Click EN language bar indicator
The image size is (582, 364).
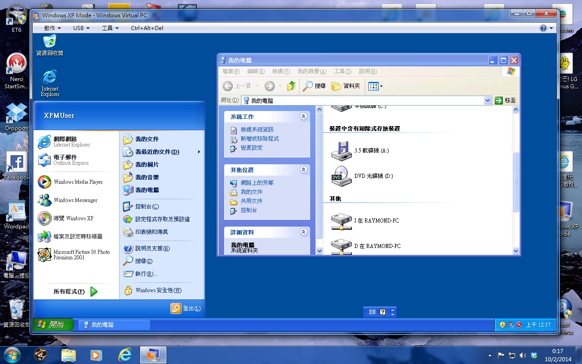coord(372,312)
